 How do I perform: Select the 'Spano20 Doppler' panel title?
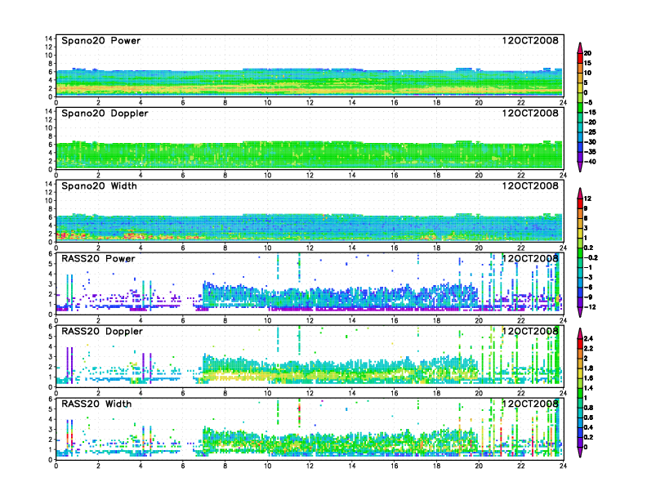(x=105, y=114)
